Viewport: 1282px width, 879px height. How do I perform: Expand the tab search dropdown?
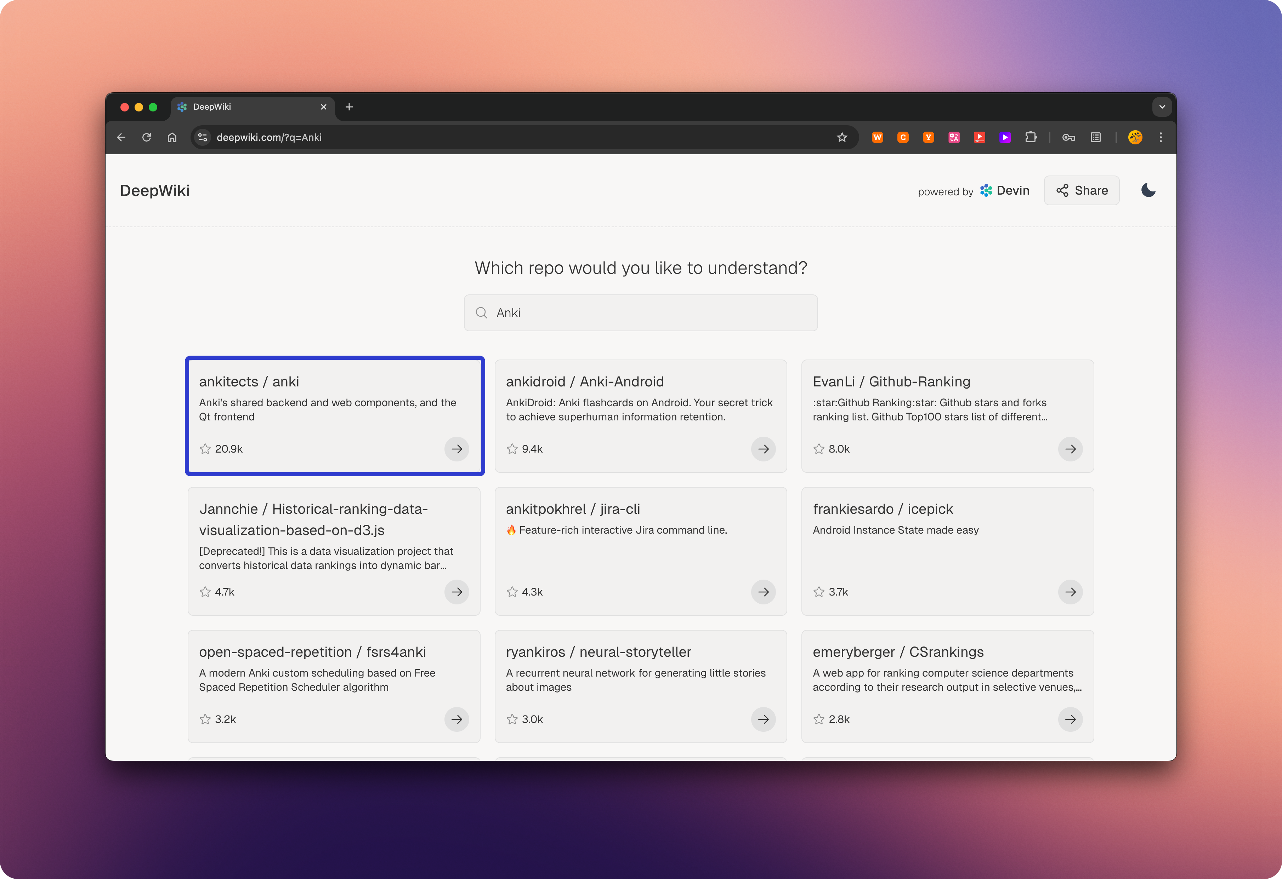point(1162,107)
